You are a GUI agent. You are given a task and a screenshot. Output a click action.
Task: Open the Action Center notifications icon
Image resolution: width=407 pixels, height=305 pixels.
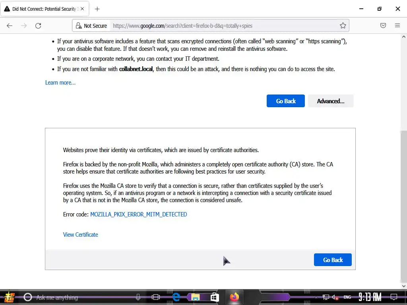pos(394,297)
